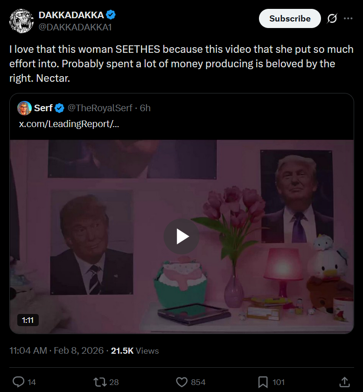363x392 pixels.
Task: View the 21.5K Views analytics
Action: pyautogui.click(x=135, y=350)
